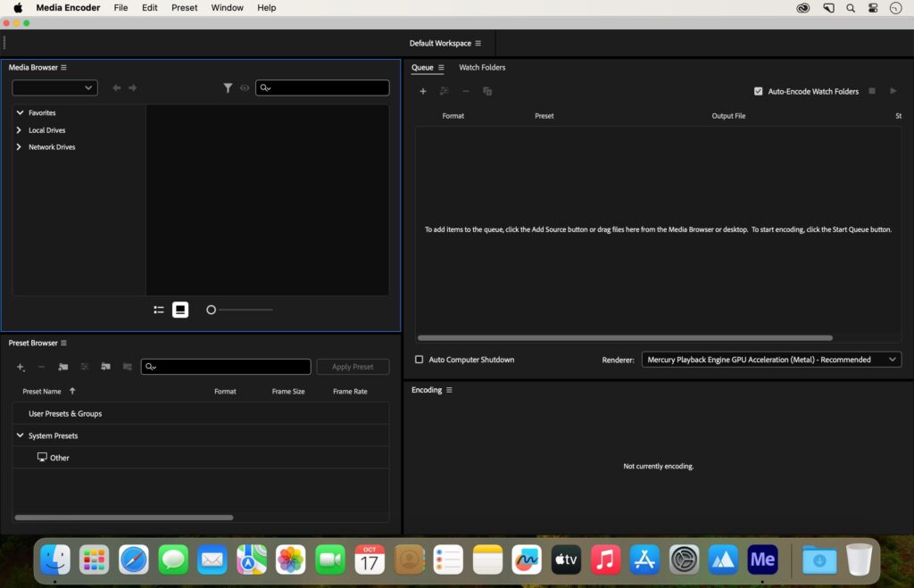
Task: Enable Auto Computer Shutdown checkbox
Action: tap(420, 360)
